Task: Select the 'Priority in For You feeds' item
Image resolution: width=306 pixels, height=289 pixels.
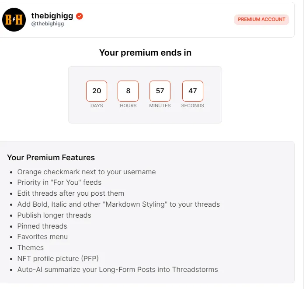Action: tap(59, 183)
